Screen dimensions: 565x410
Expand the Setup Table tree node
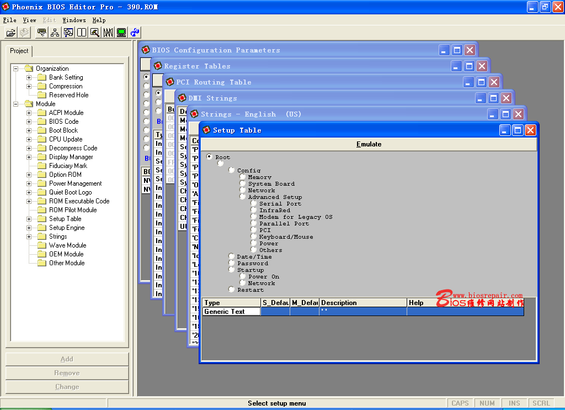pyautogui.click(x=29, y=219)
